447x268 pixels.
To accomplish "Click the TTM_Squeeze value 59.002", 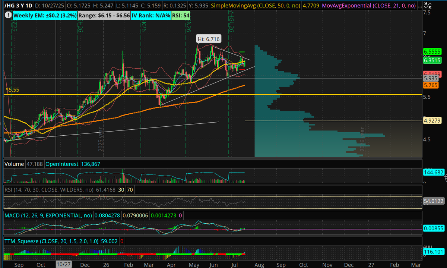I will (109, 242).
